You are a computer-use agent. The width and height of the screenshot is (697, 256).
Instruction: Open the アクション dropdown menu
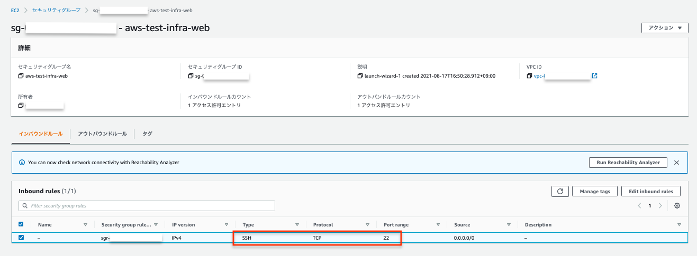[665, 28]
